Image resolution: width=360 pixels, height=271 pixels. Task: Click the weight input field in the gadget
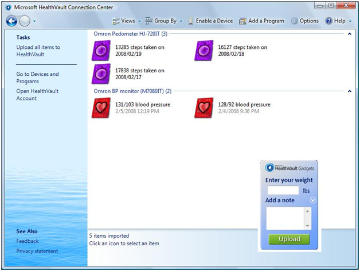point(283,190)
